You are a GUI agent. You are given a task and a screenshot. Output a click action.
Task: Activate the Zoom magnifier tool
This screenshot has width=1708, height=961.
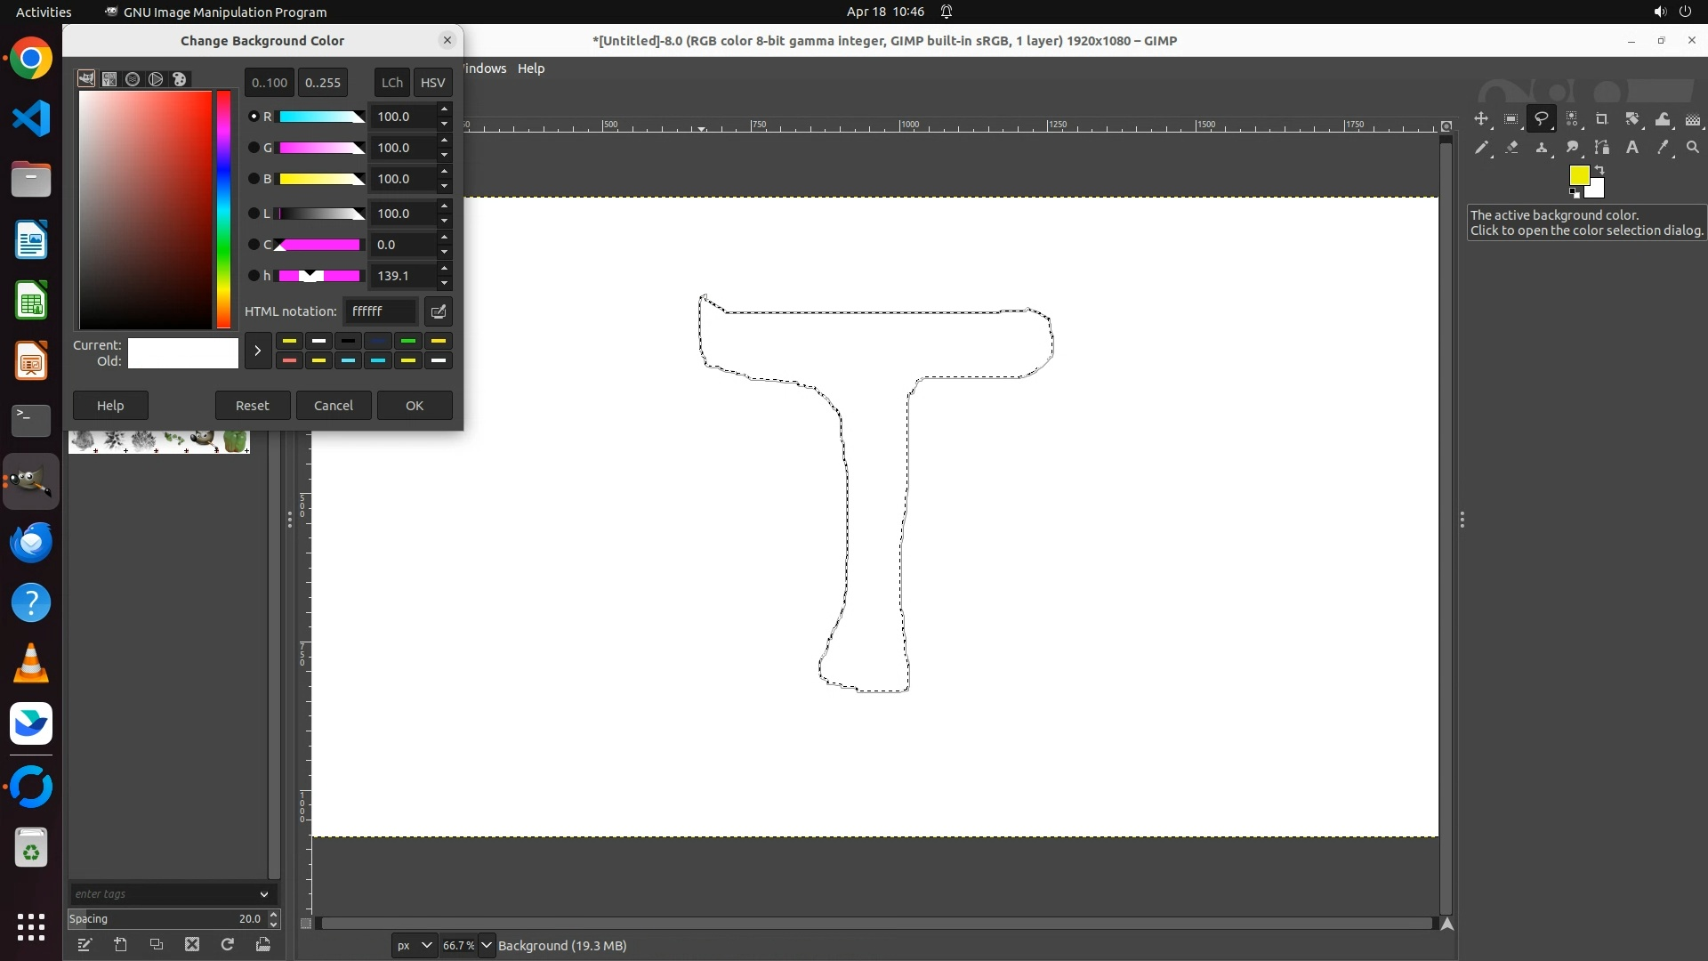1693,148
